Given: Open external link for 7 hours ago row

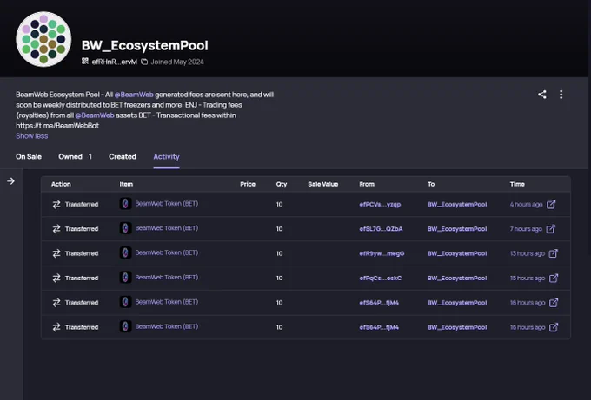Looking at the screenshot, I should click(x=551, y=229).
